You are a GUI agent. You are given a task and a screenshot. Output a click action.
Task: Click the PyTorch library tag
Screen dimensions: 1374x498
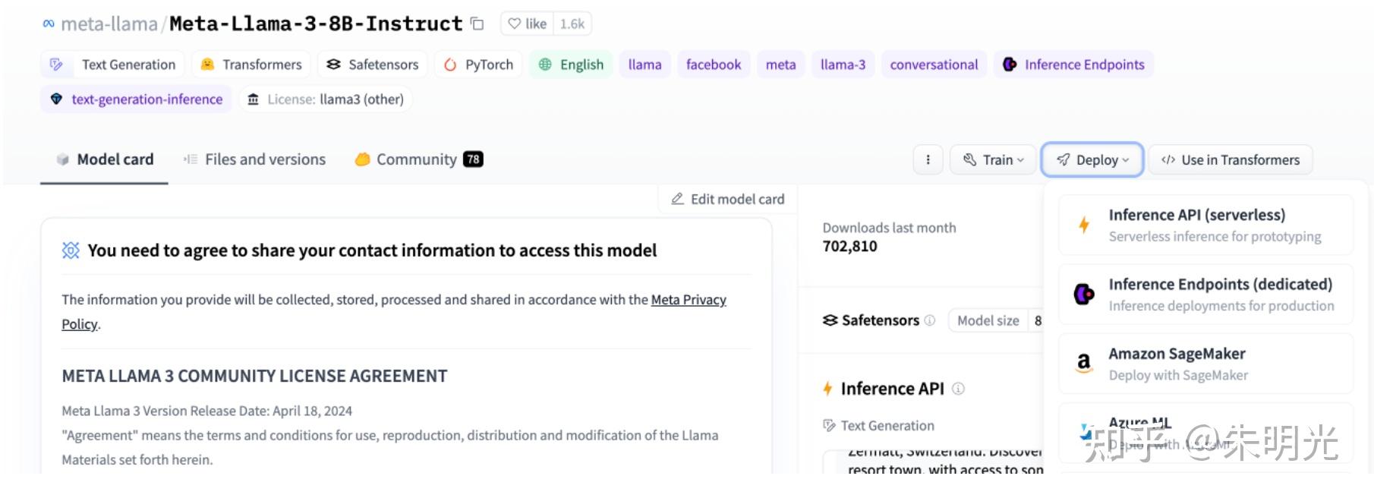(x=479, y=65)
